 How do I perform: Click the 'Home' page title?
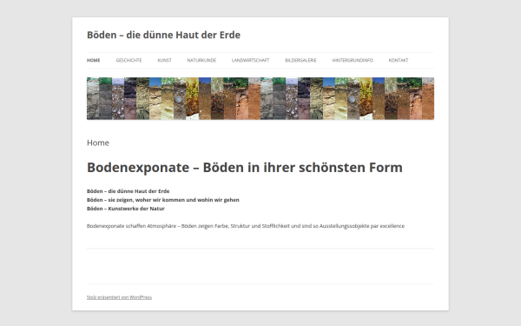[98, 143]
